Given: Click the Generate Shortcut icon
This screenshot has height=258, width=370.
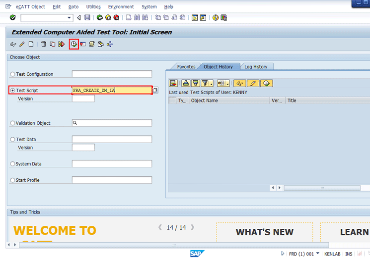Looking at the screenshot, I should coord(203,18).
